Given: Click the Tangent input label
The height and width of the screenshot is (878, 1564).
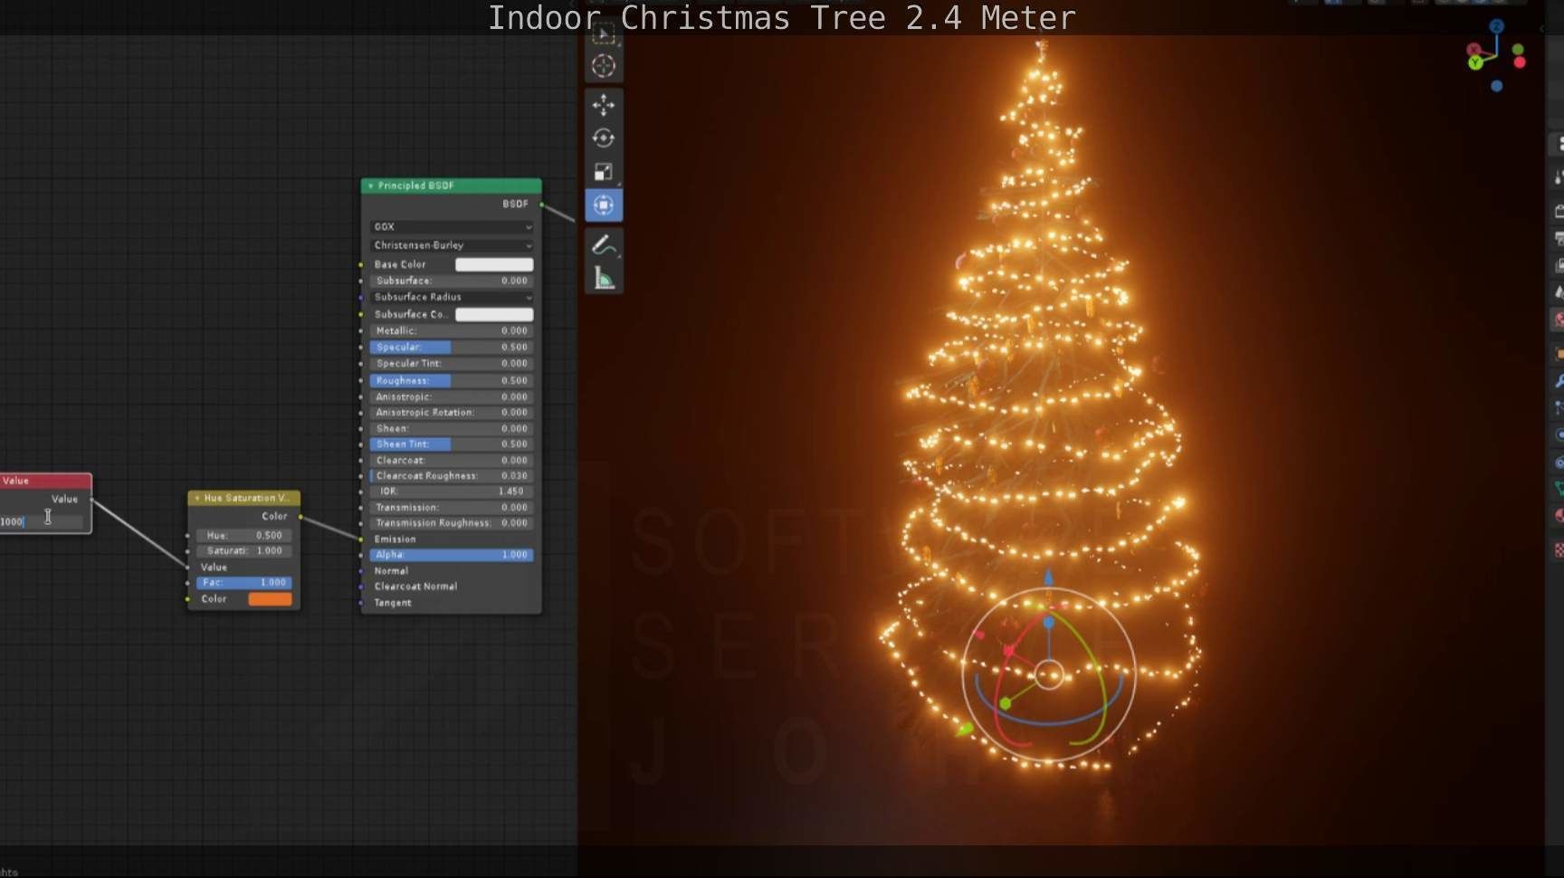Looking at the screenshot, I should [x=393, y=603].
